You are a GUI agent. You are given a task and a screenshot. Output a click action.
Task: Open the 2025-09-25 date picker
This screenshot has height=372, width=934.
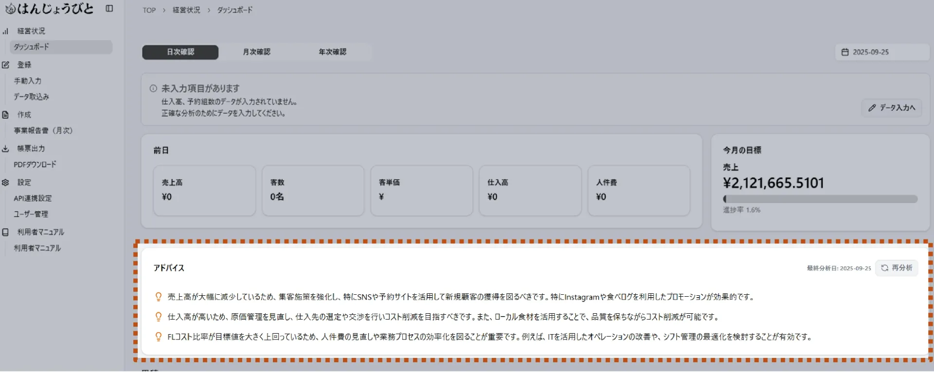882,52
